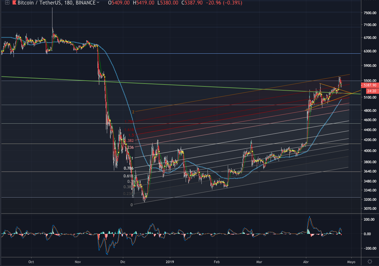Click the low value L5380.00
The image size is (379, 266).
coord(168,3)
